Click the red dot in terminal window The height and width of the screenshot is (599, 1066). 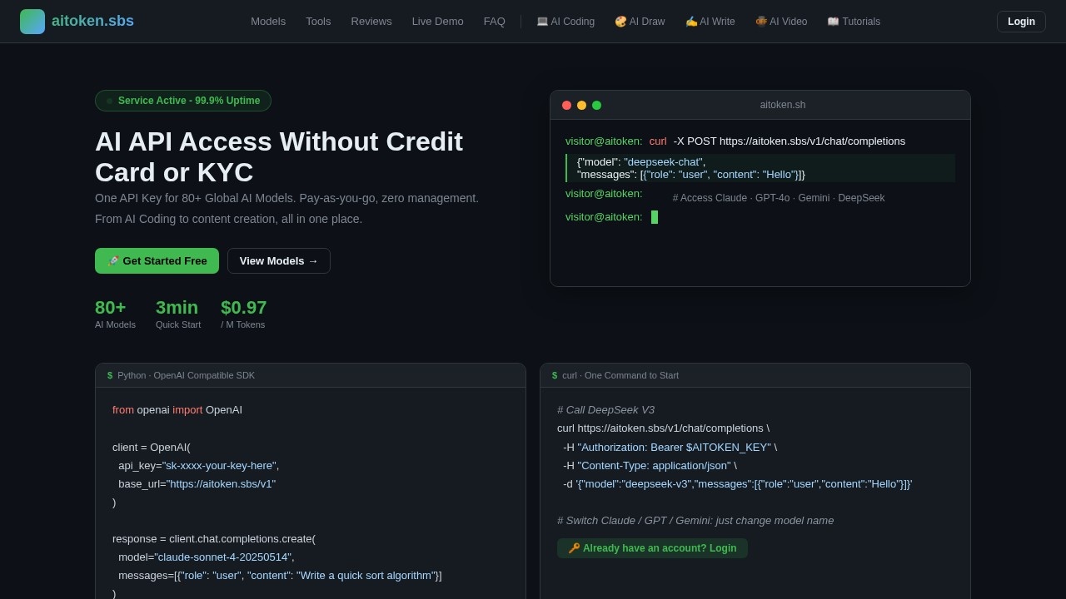click(x=566, y=106)
